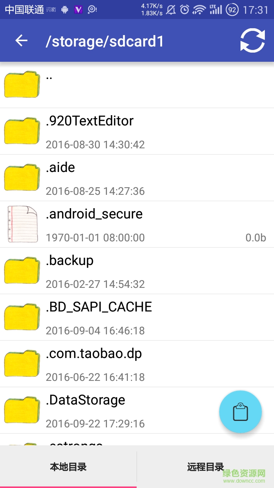
Task: Tap the 0.0b file size label
Action: pos(256,238)
